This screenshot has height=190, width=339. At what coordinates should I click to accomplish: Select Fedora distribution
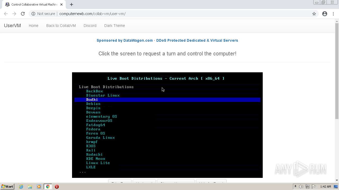93,129
